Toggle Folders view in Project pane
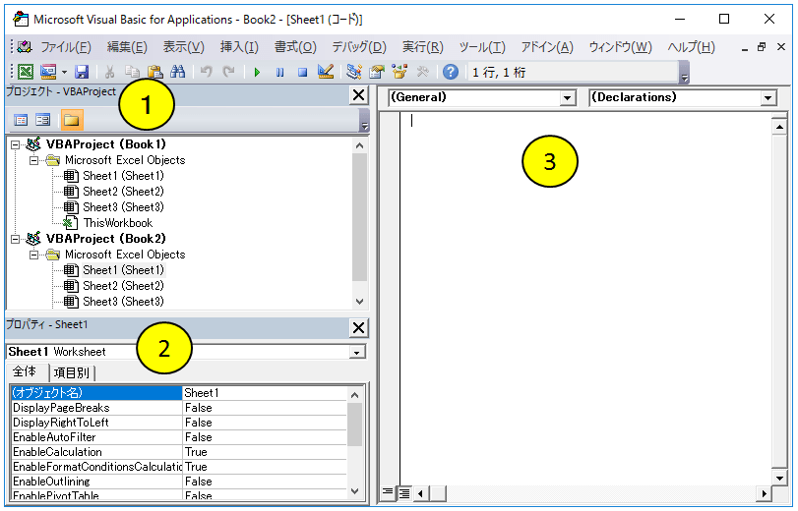This screenshot has width=798, height=511. point(72,120)
